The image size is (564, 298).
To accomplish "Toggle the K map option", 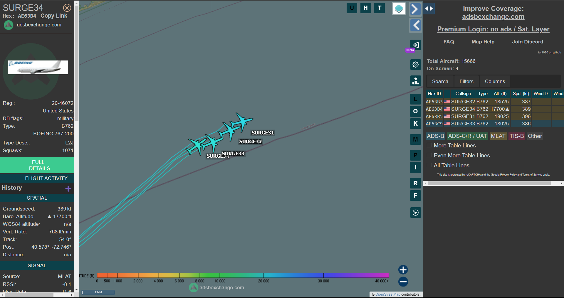I will 415,124.
